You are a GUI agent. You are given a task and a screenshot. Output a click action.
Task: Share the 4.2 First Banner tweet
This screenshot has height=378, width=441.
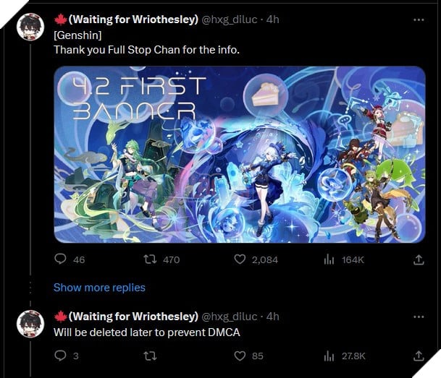pos(418,259)
